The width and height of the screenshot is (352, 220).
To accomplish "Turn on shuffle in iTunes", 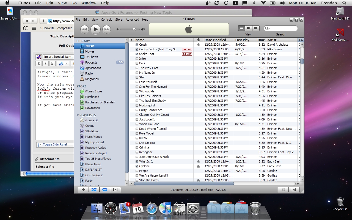I will pyautogui.click(x=94, y=190).
